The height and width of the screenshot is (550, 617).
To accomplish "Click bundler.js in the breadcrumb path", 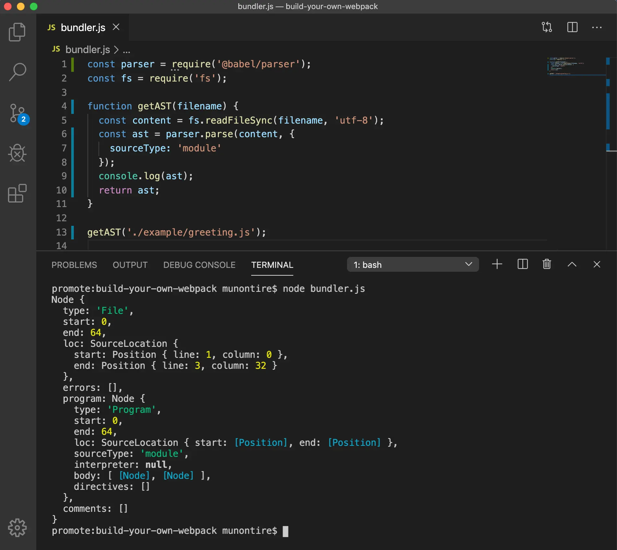I will (x=87, y=50).
